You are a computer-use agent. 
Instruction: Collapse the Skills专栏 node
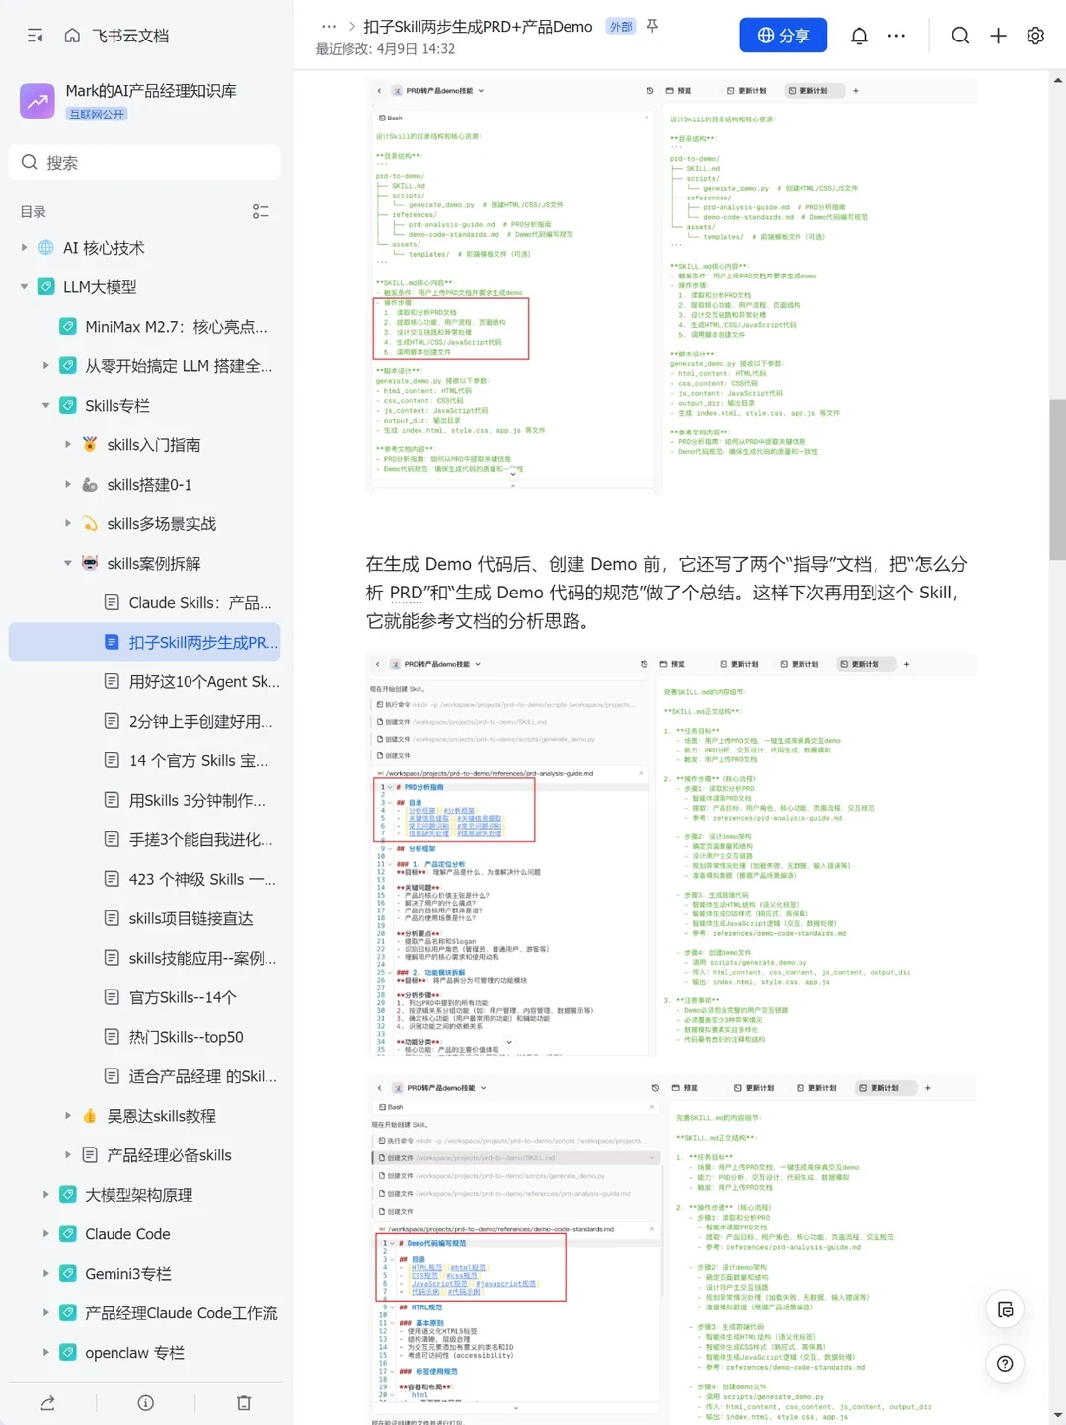[45, 406]
